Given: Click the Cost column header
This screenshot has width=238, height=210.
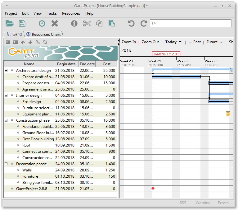Looking at the screenshot, I should click(x=106, y=64).
